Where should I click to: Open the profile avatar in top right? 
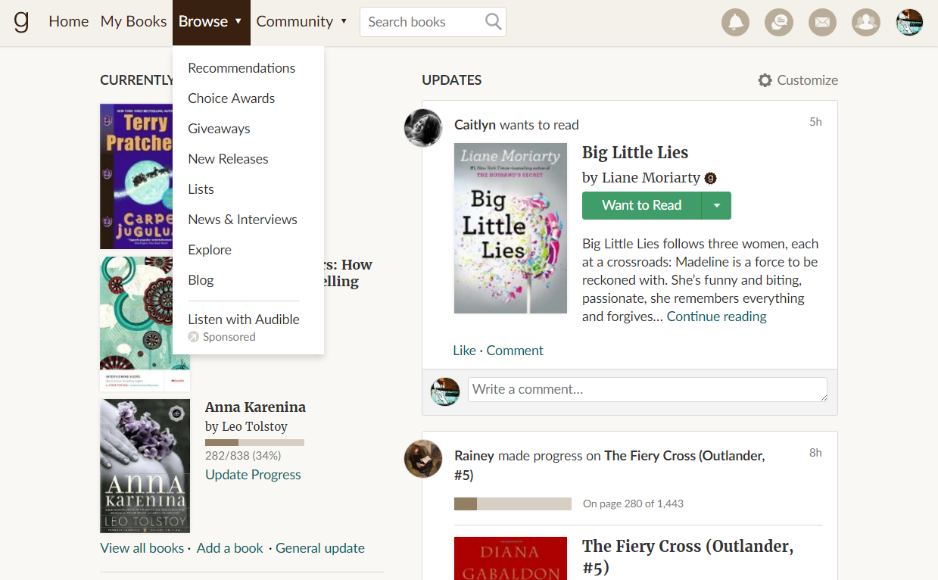tap(909, 22)
